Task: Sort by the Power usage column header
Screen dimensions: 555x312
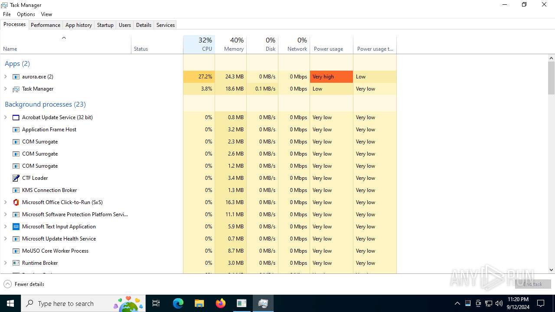Action: click(332, 44)
